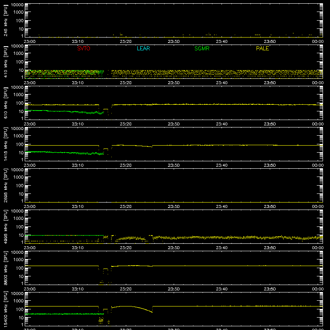Click 23:50 tick under the 245 MHz panel

pos(270,42)
